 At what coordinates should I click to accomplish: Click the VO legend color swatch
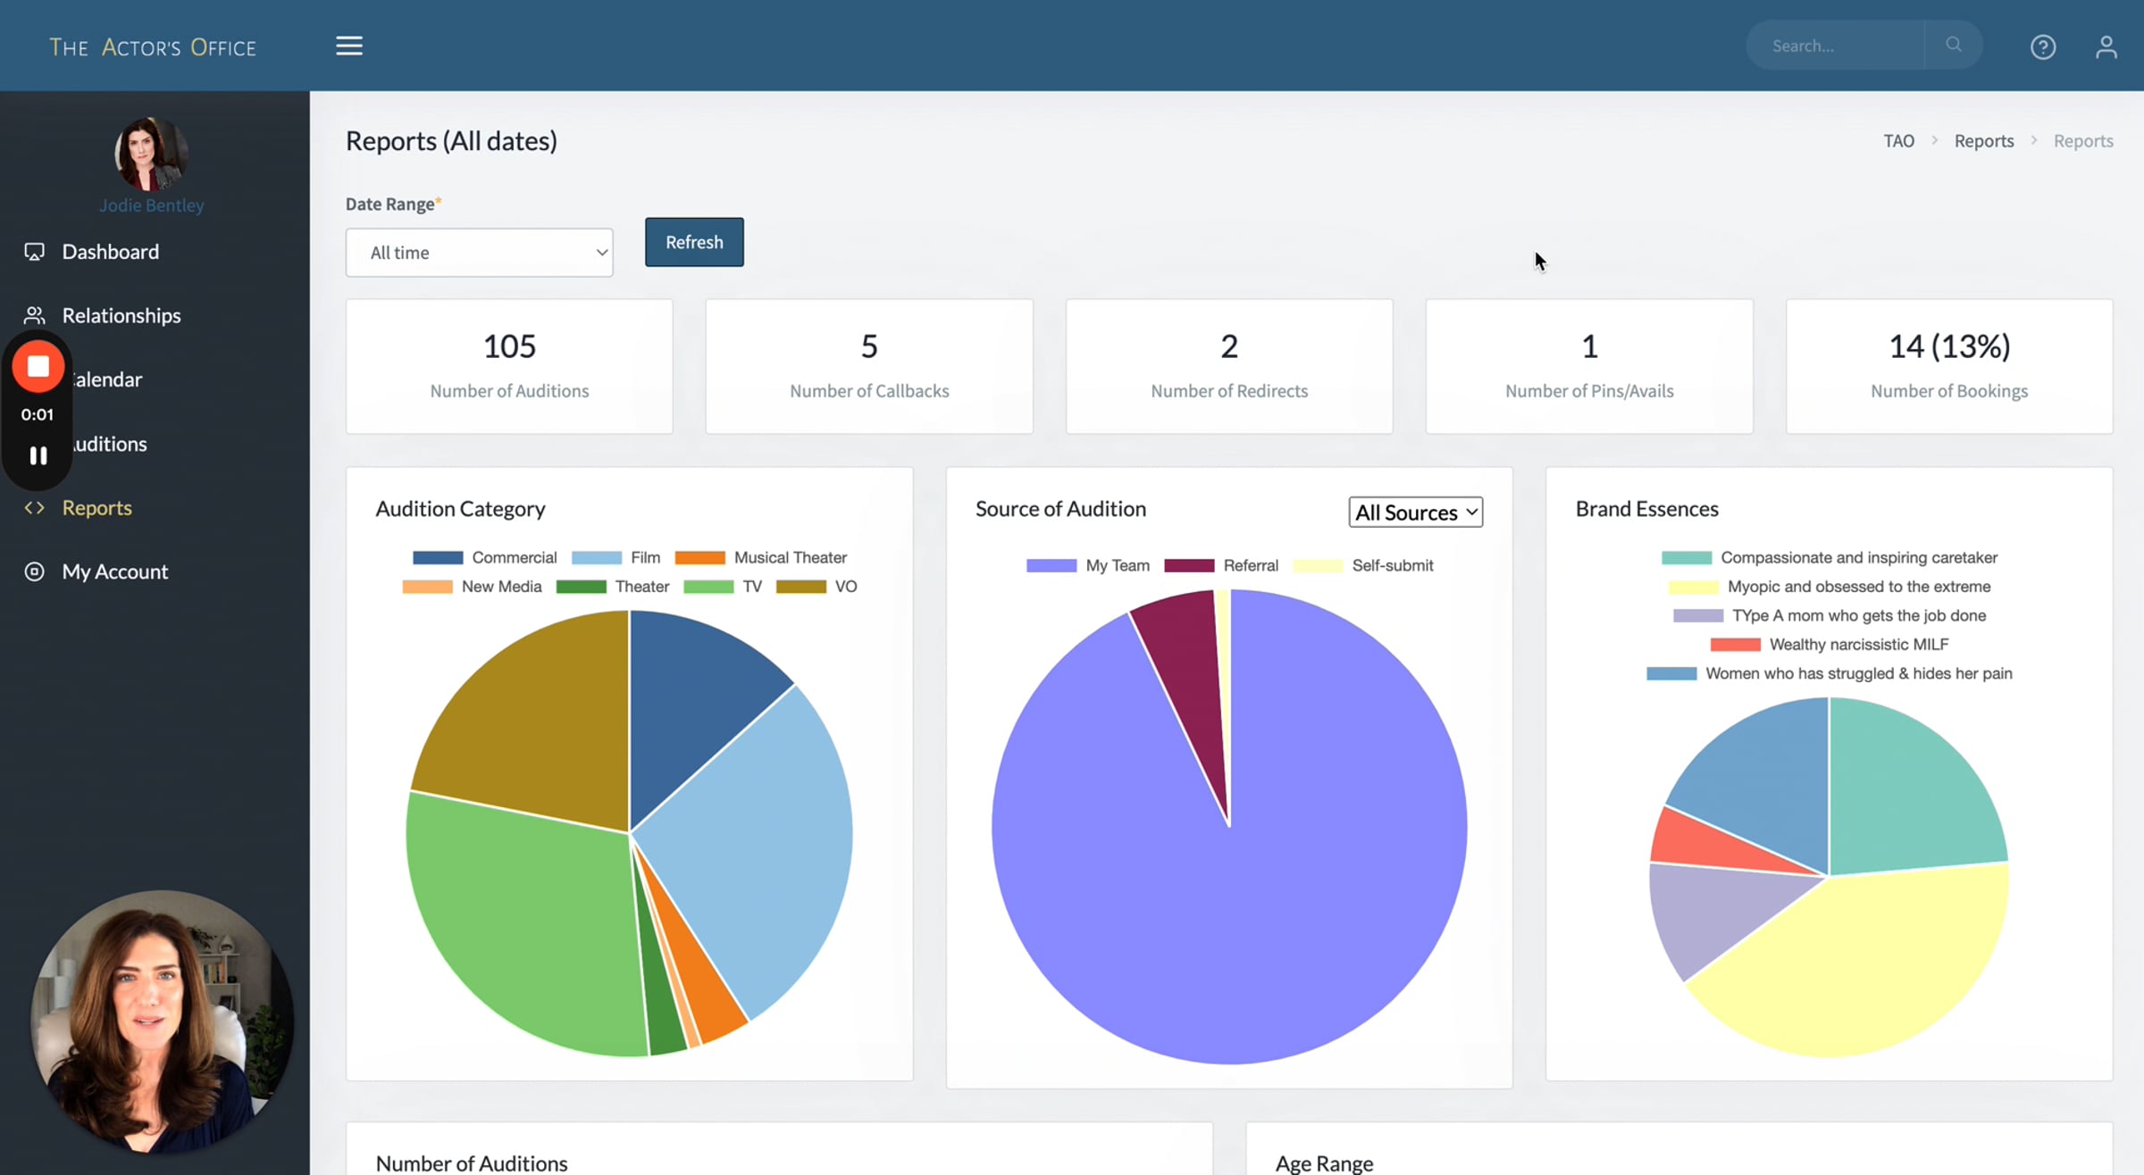800,587
